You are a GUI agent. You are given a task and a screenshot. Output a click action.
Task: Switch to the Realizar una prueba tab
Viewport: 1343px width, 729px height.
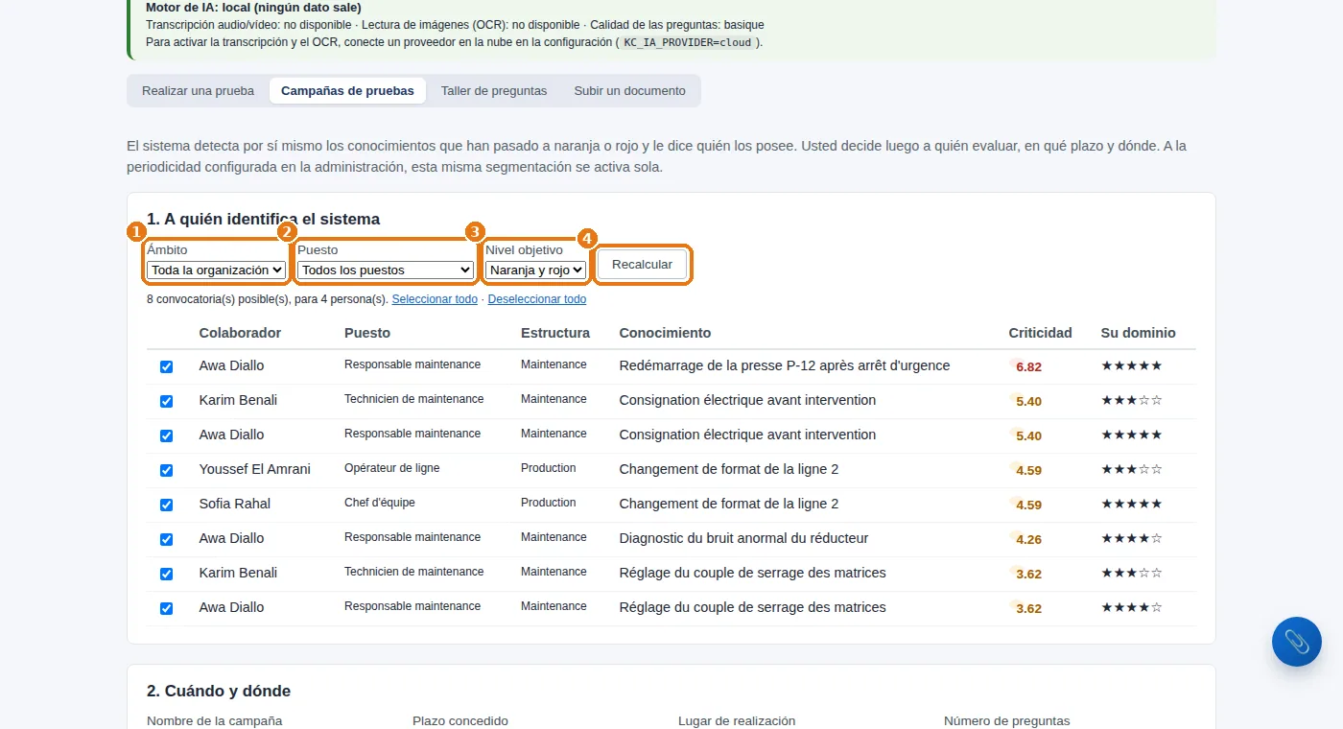(x=198, y=91)
